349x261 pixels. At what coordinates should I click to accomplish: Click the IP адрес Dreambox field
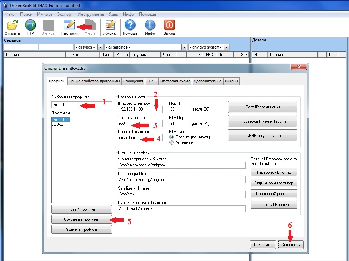140,109
